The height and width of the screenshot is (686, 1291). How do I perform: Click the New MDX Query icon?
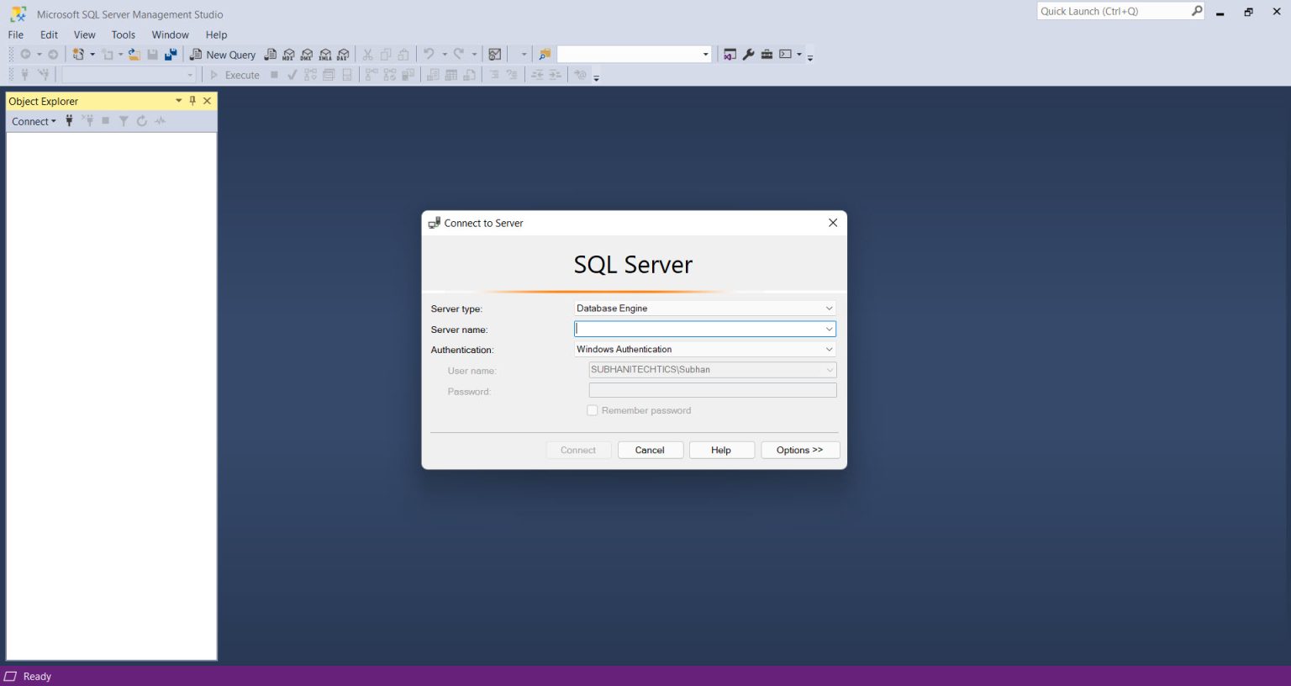287,54
